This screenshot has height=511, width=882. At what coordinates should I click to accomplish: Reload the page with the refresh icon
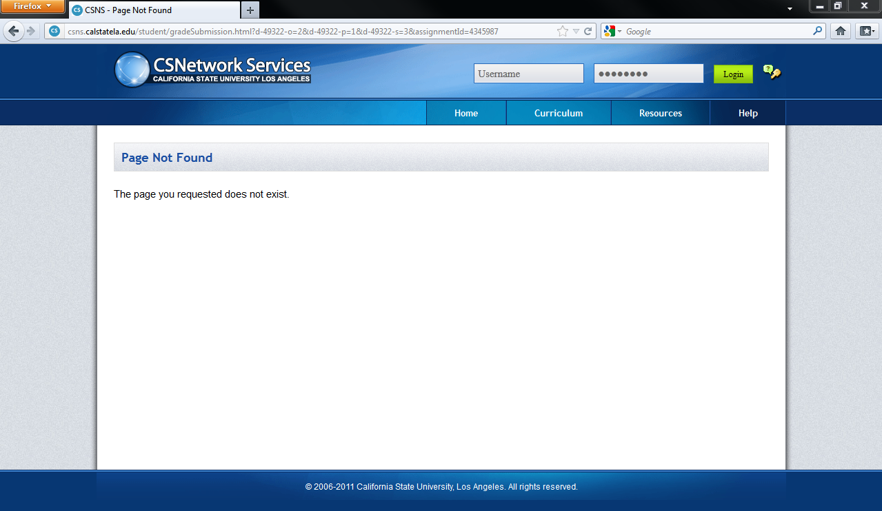[588, 31]
